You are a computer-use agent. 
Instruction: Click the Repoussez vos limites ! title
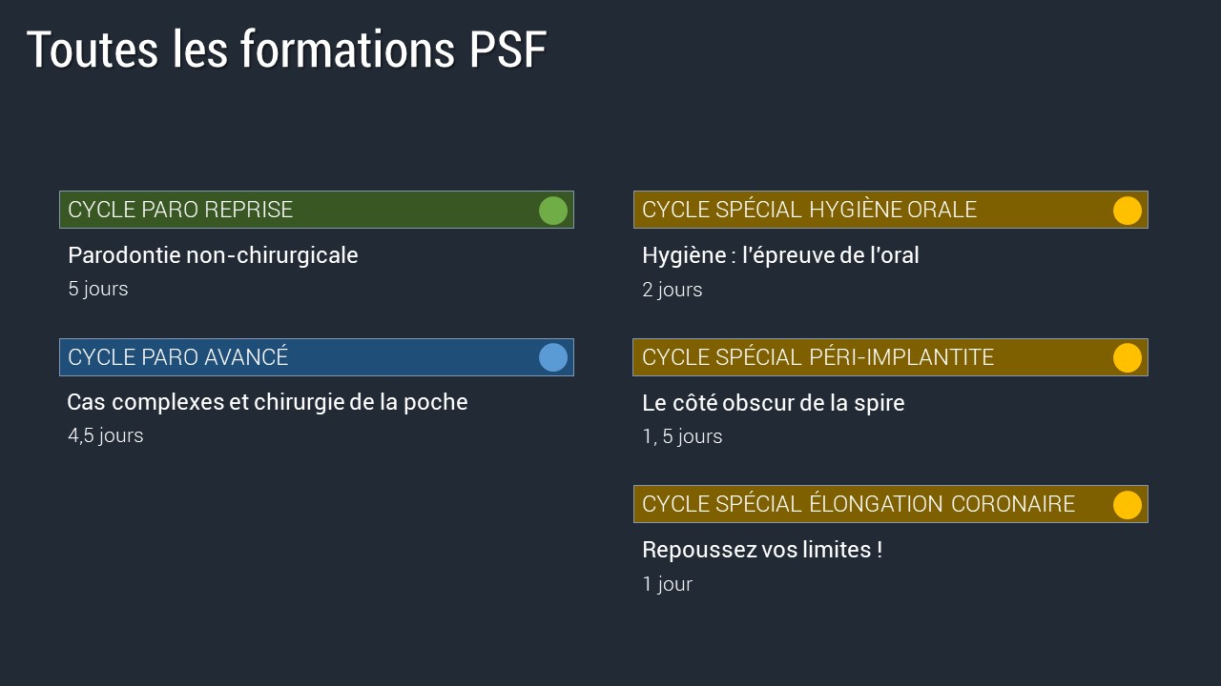point(762,550)
